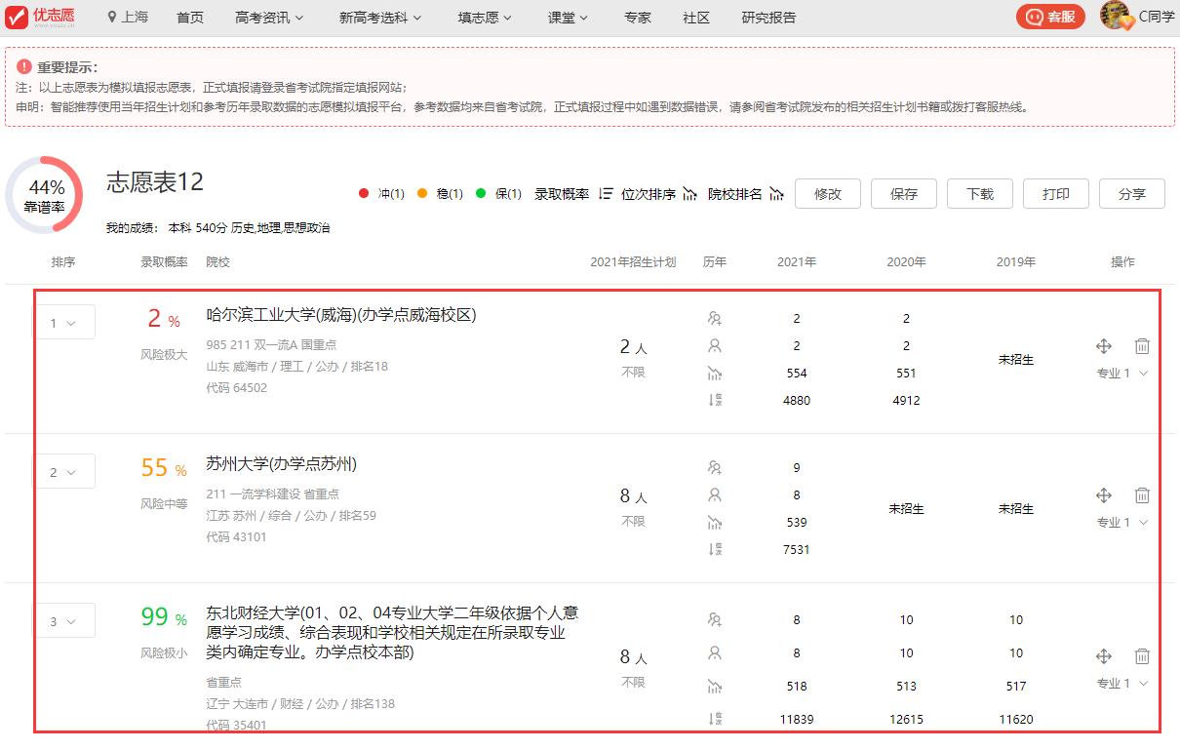
Task: Click the 修改 button
Action: 828,193
